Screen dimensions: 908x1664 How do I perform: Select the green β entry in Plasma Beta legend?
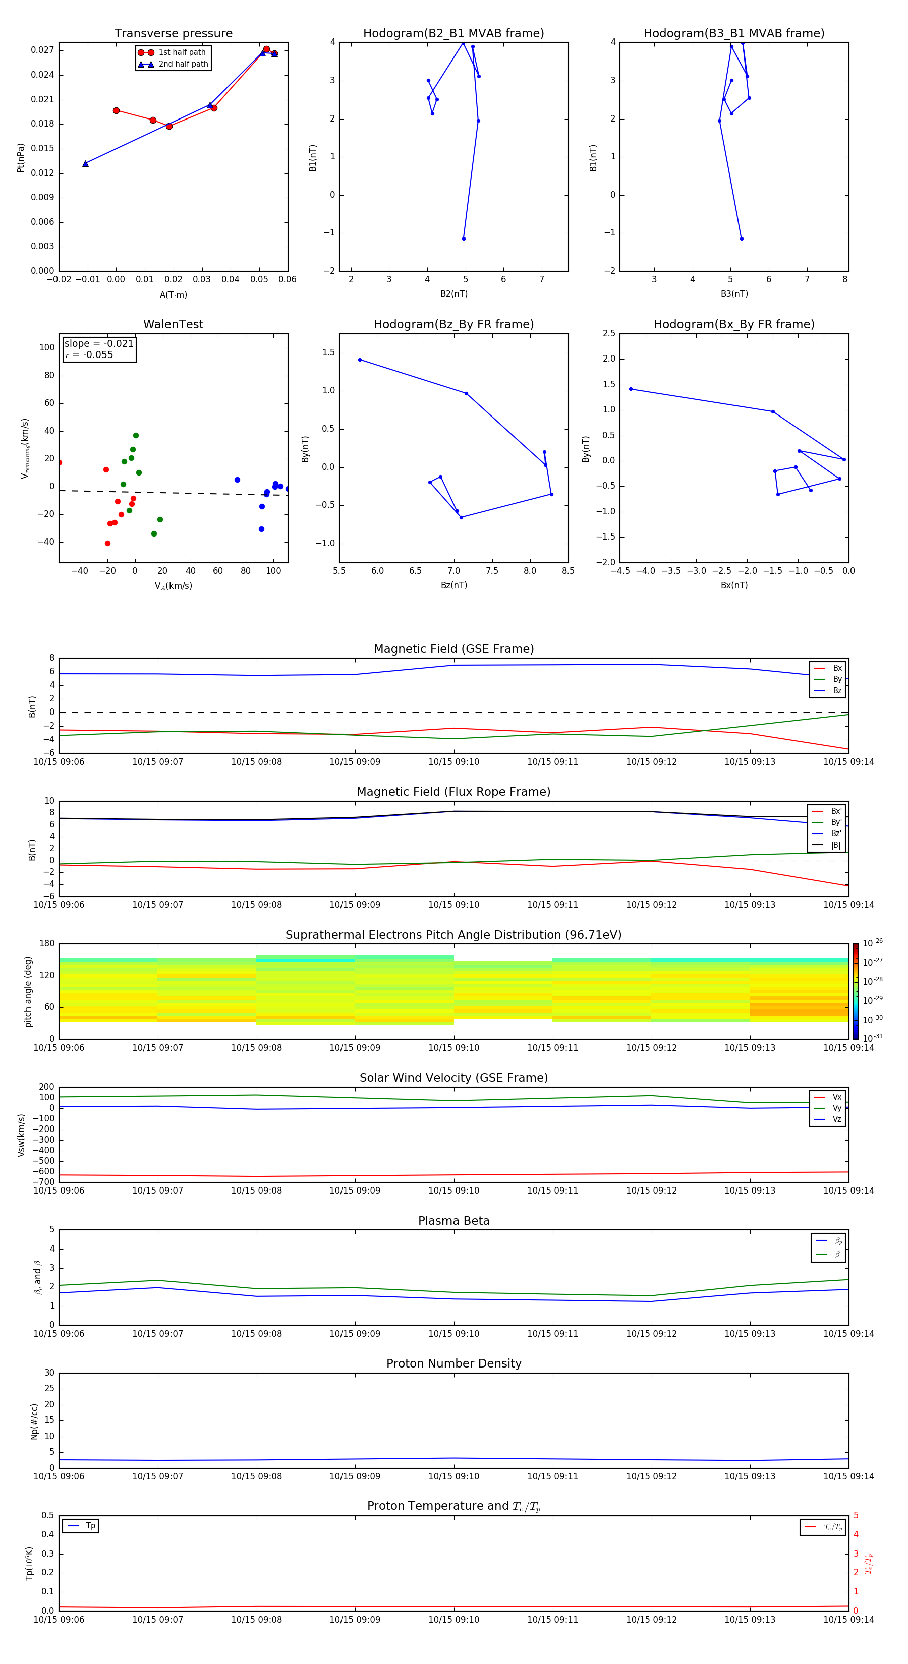point(828,1255)
